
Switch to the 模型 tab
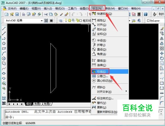(29, 104)
